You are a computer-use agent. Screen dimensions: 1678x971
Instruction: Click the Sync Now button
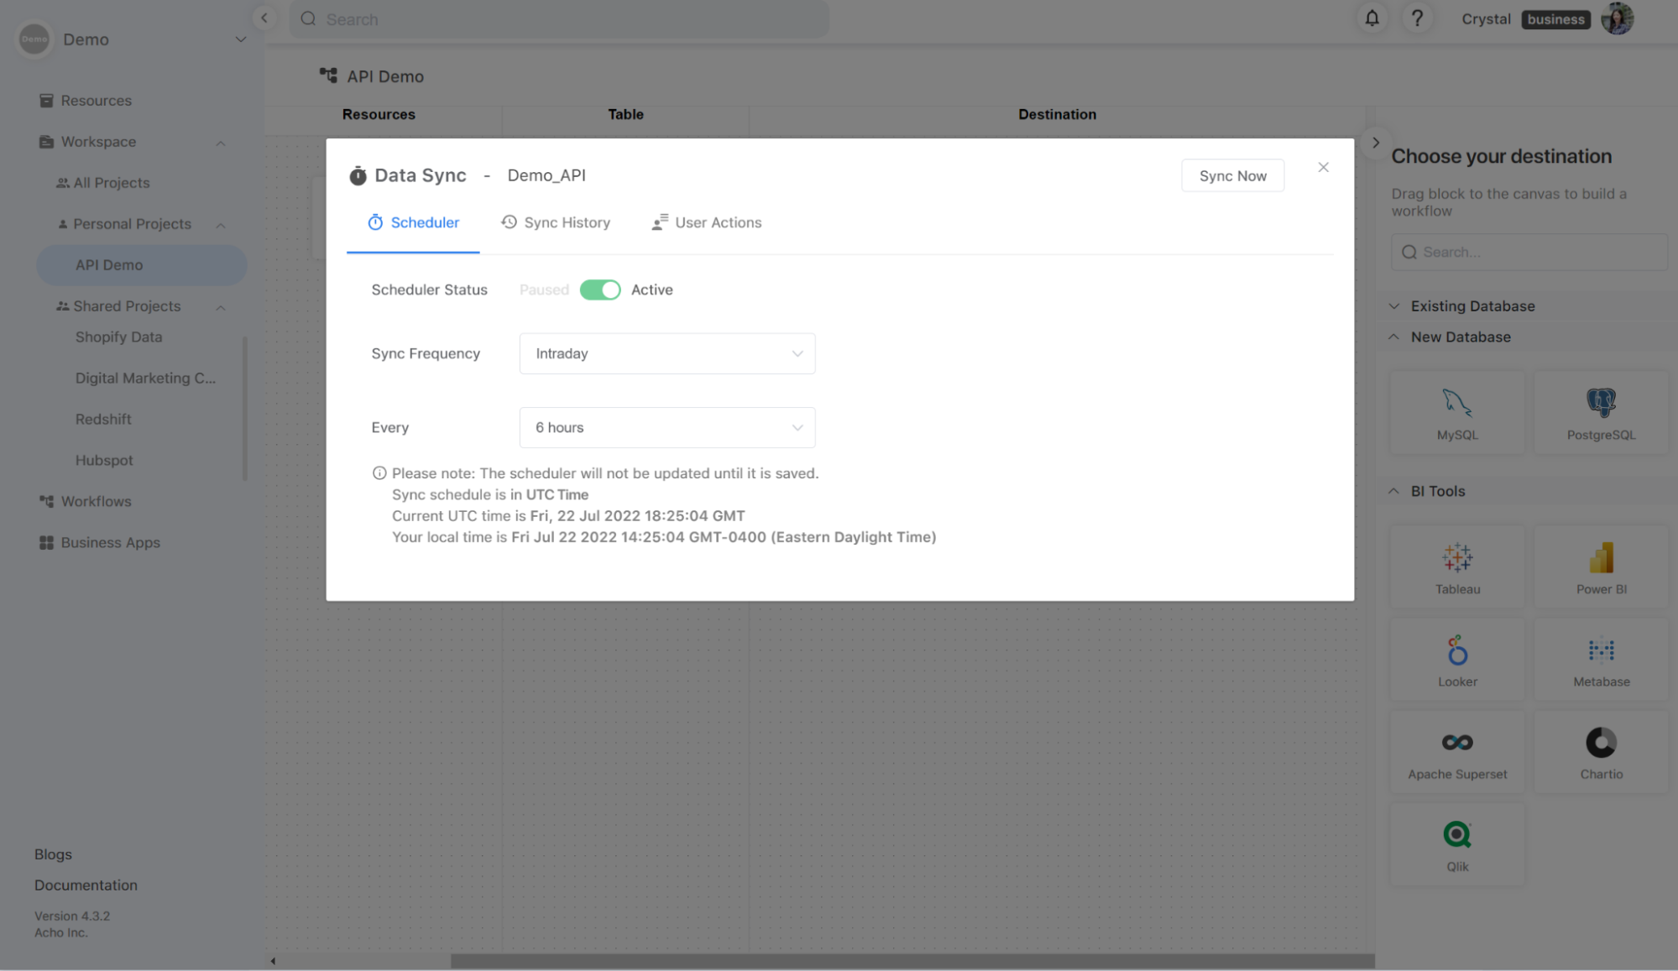[x=1232, y=175]
